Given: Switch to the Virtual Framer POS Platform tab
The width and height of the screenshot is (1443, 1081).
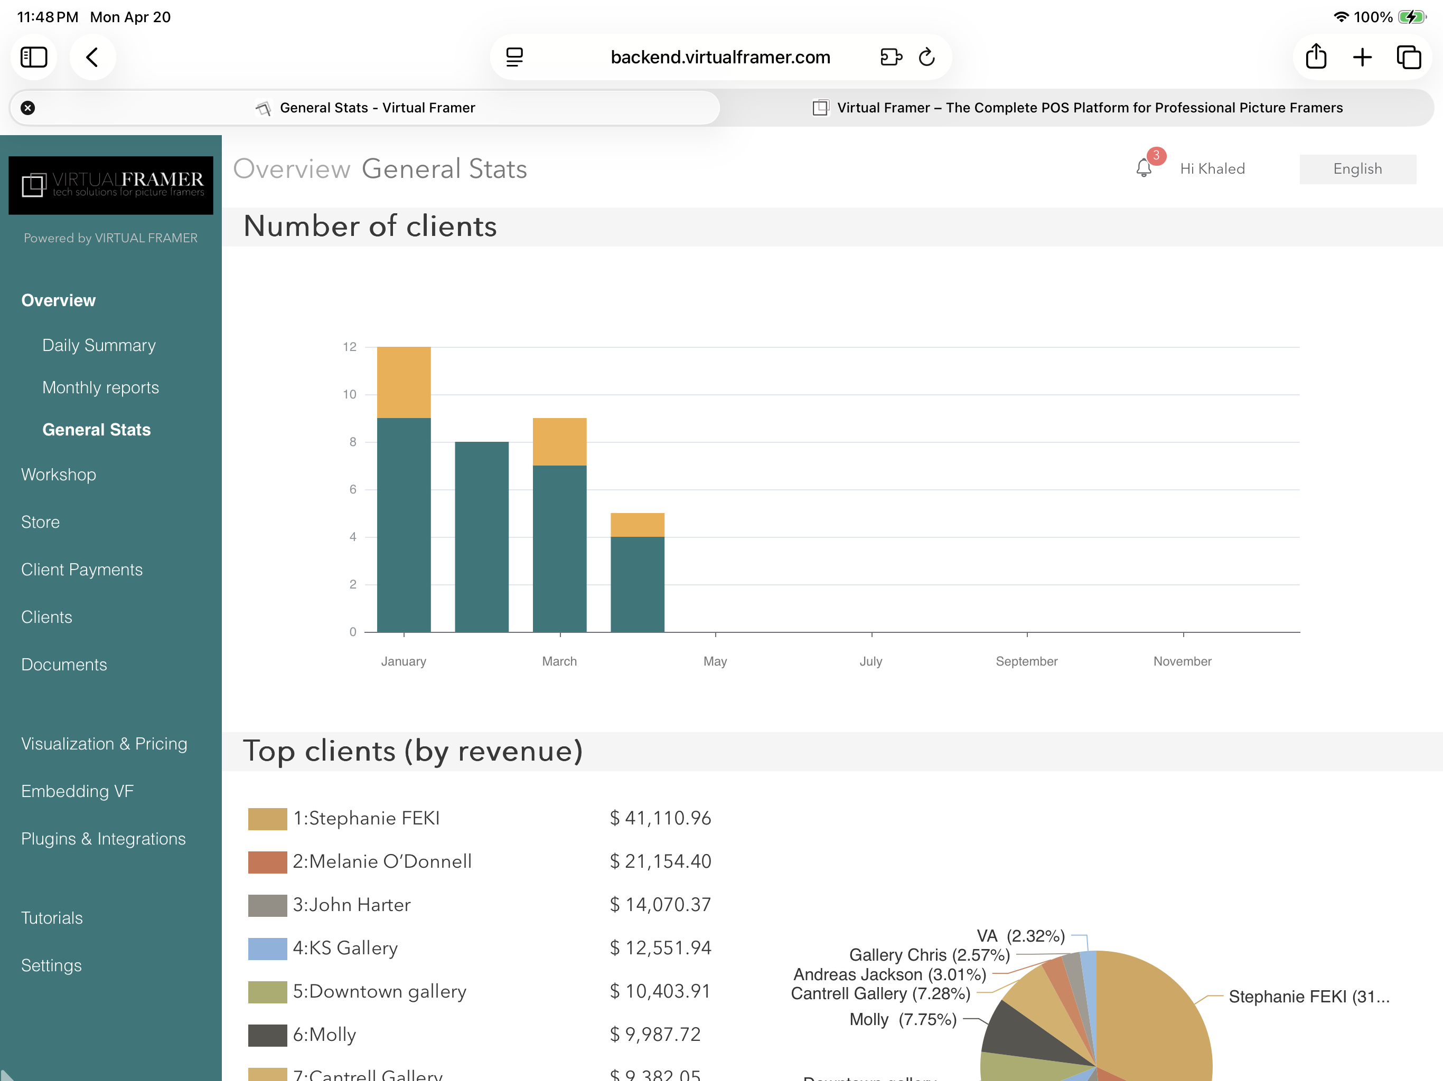Looking at the screenshot, I should tap(1077, 108).
